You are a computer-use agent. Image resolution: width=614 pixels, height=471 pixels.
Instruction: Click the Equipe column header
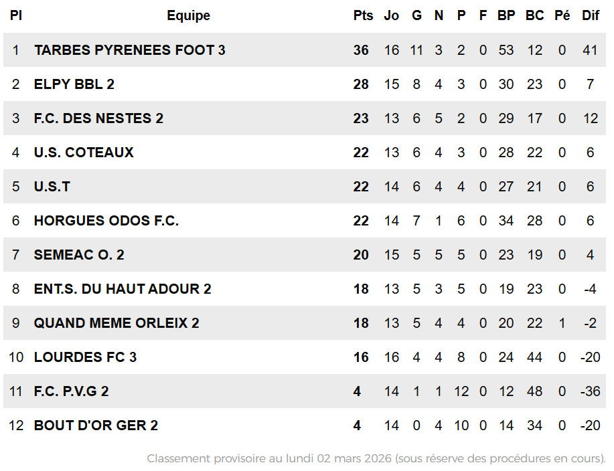(188, 15)
